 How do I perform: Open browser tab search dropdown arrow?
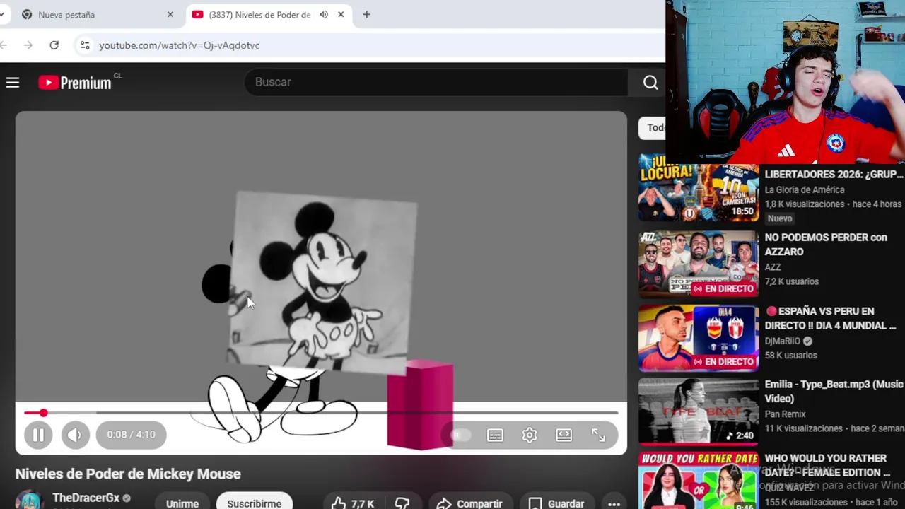[2, 15]
